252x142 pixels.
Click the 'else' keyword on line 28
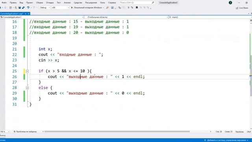(x=43, y=88)
